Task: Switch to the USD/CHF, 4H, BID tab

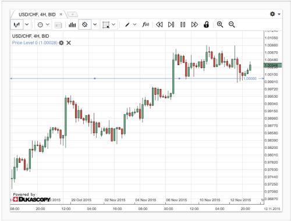Action: pyautogui.click(x=37, y=15)
